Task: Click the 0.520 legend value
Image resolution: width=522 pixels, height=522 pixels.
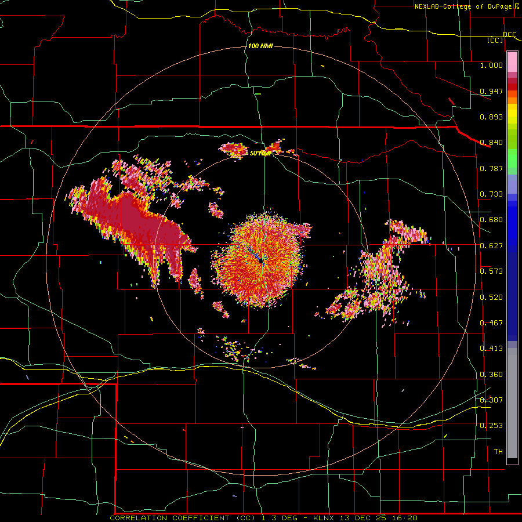Action: (x=491, y=297)
